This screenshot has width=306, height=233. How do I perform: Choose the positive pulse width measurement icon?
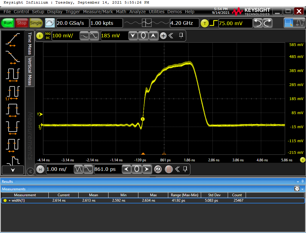click(x=13, y=110)
